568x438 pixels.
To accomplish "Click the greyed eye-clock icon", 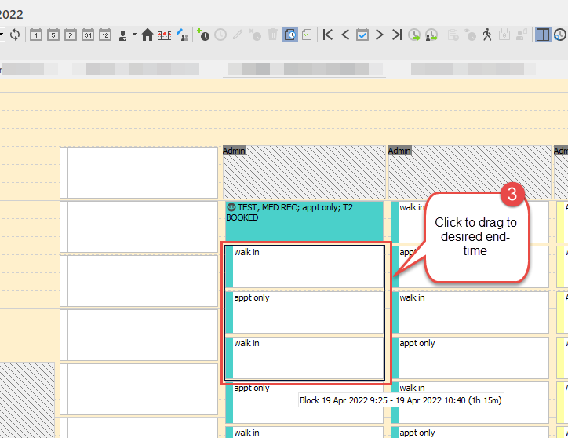I will pos(470,35).
